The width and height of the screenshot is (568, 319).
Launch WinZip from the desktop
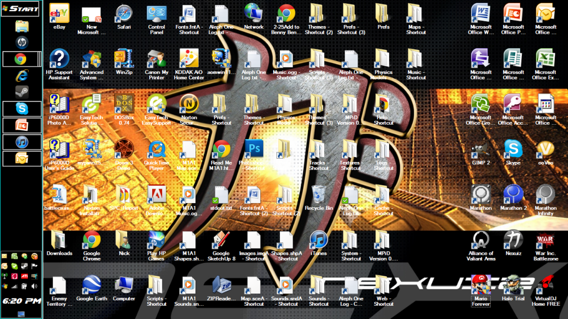(x=124, y=62)
